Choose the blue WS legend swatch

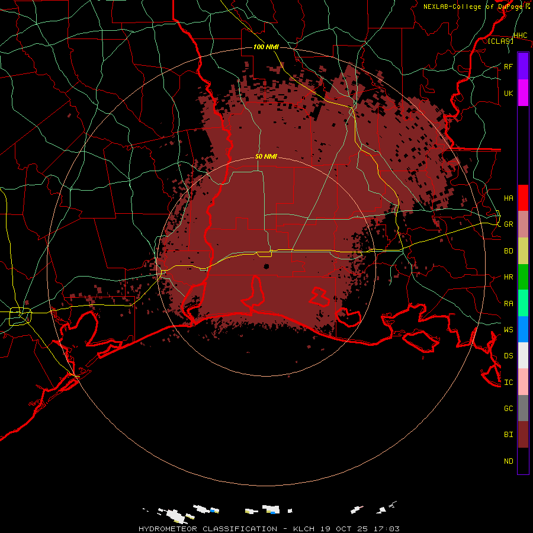point(523,329)
